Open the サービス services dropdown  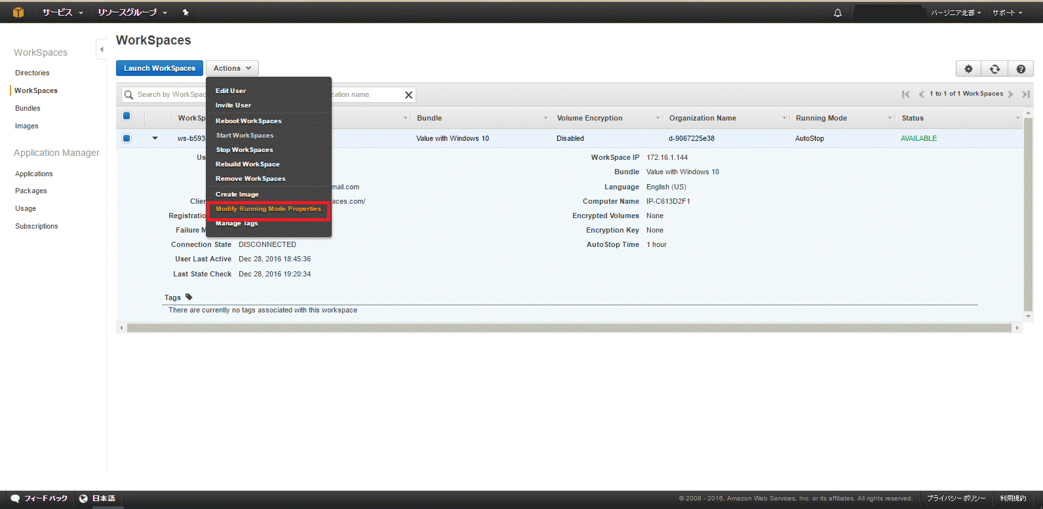coord(62,12)
